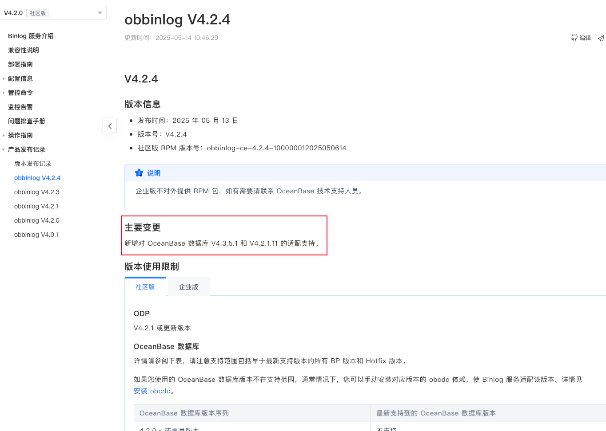606x431 pixels.
Task: Collapse the 产品发布记录 section arrow
Action: (4, 149)
